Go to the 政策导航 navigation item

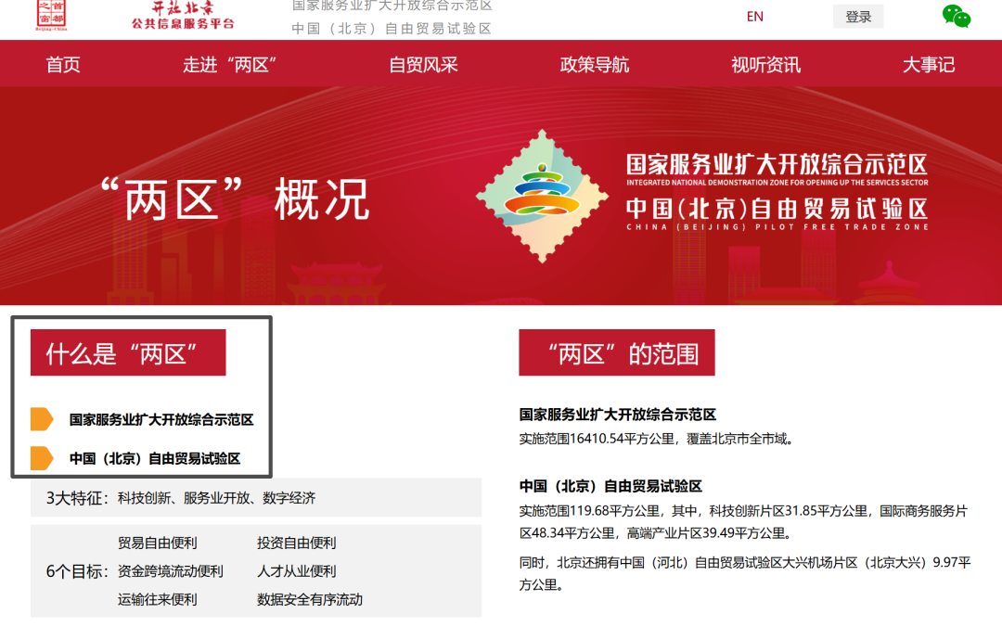point(595,65)
